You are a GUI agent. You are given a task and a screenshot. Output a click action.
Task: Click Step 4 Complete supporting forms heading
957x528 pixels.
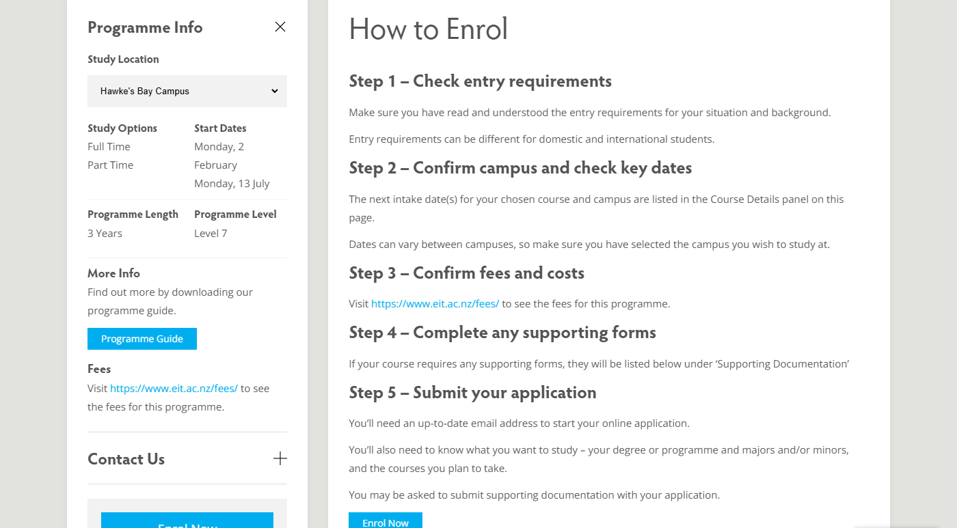pos(502,333)
